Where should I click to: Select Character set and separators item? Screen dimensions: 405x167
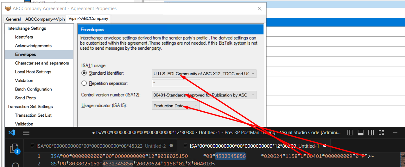pyautogui.click(x=42, y=63)
